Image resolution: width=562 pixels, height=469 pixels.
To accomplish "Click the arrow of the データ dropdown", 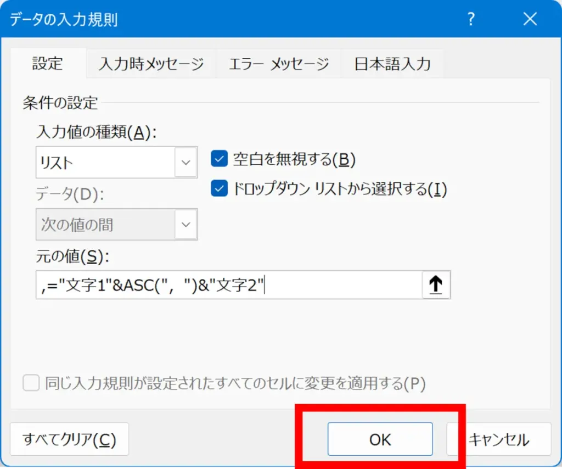I will pos(186,225).
